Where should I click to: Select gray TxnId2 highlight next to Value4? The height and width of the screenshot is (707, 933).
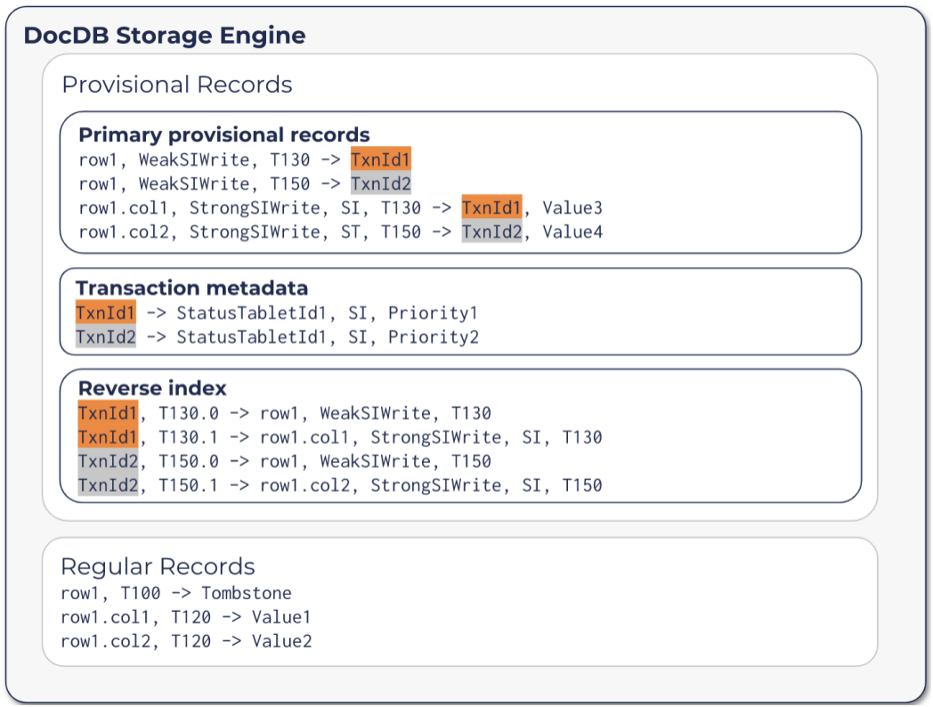491,232
